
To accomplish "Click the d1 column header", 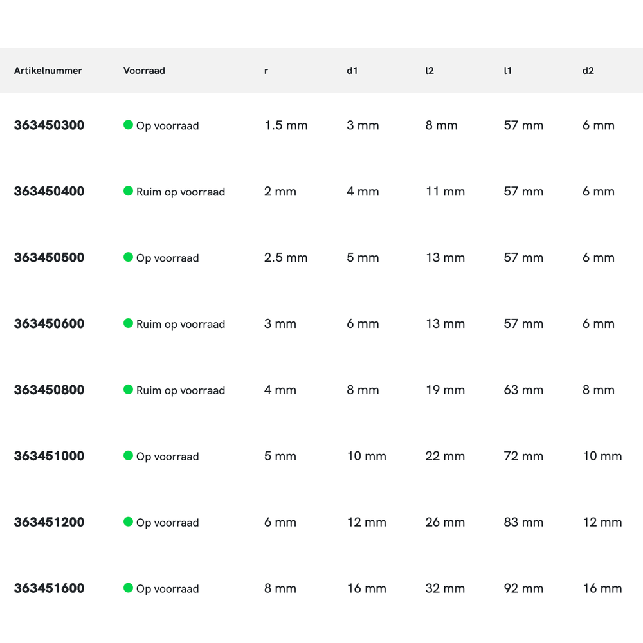I will (x=352, y=71).
